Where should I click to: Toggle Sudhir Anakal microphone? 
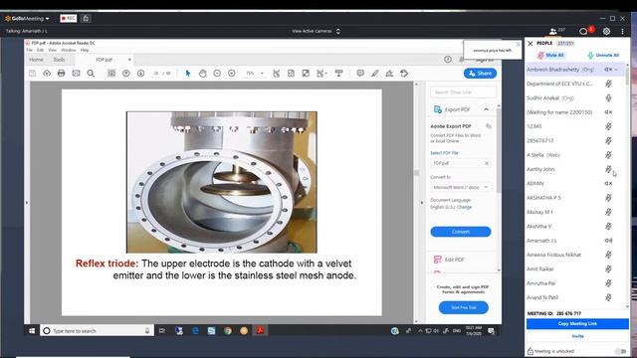point(608,97)
